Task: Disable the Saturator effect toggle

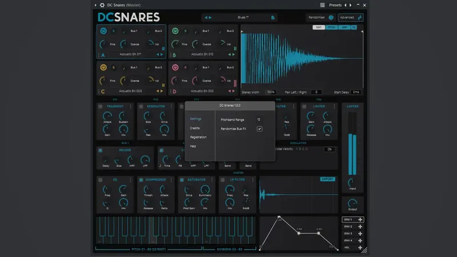Action: pyautogui.click(x=182, y=180)
